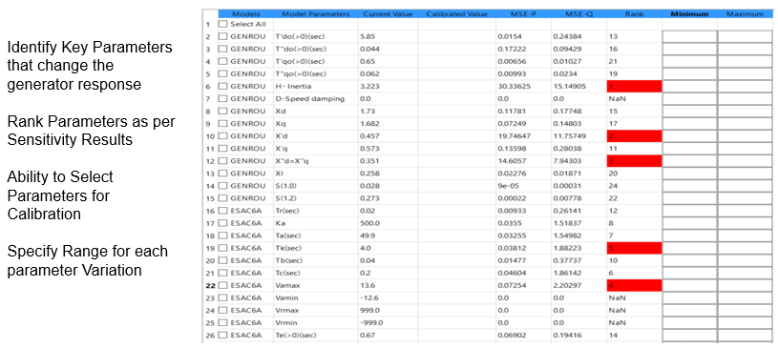This screenshot has width=778, height=348.
Task: Select the Tr(sec) parameter cell
Action: pyautogui.click(x=316, y=211)
